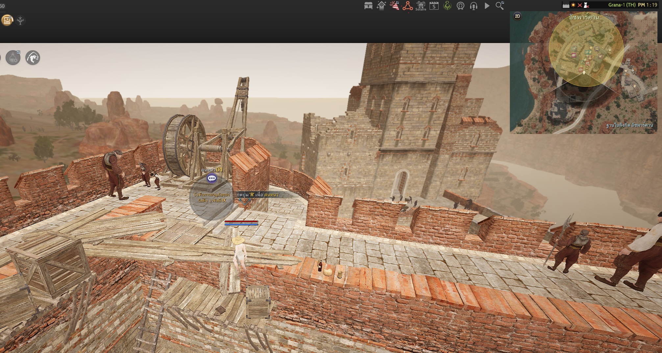Click the red triangle nodes icon
The width and height of the screenshot is (662, 353).
[x=408, y=6]
